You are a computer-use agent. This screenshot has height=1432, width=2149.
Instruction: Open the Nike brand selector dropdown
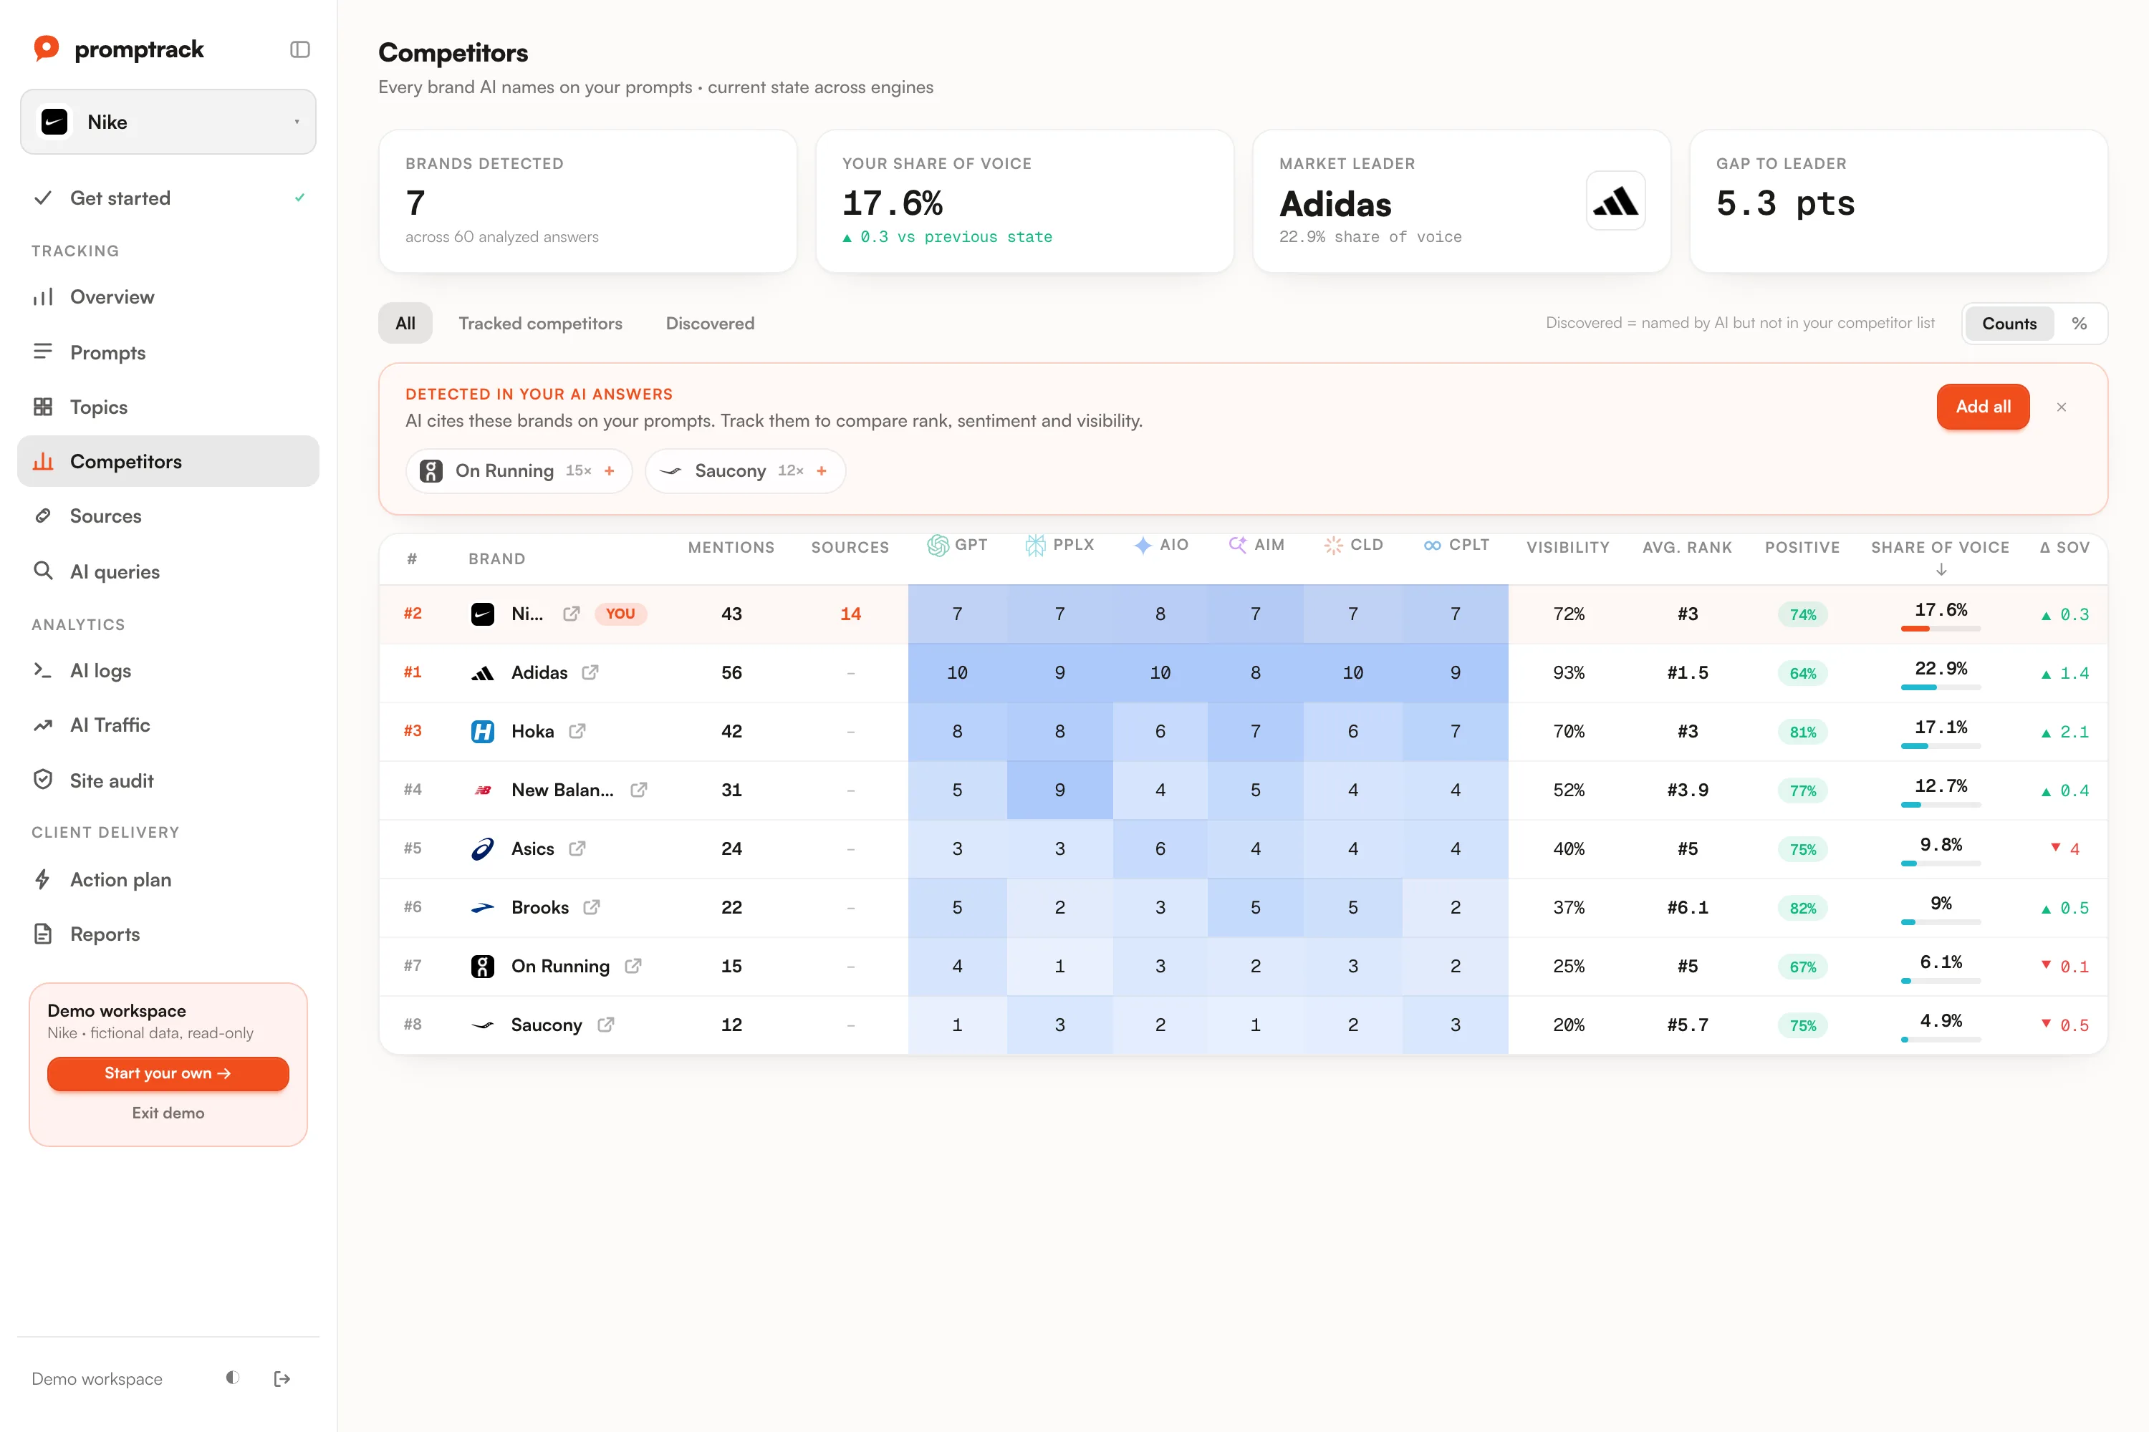[168, 122]
